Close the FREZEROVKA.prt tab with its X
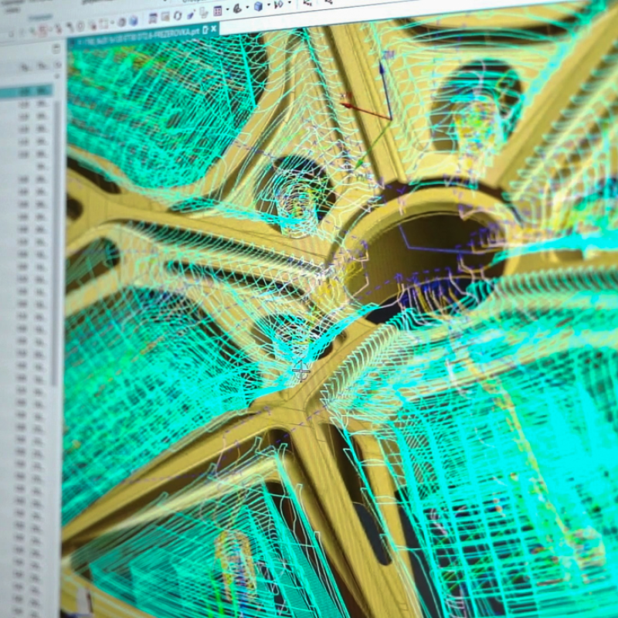This screenshot has height=618, width=618. pos(215,28)
